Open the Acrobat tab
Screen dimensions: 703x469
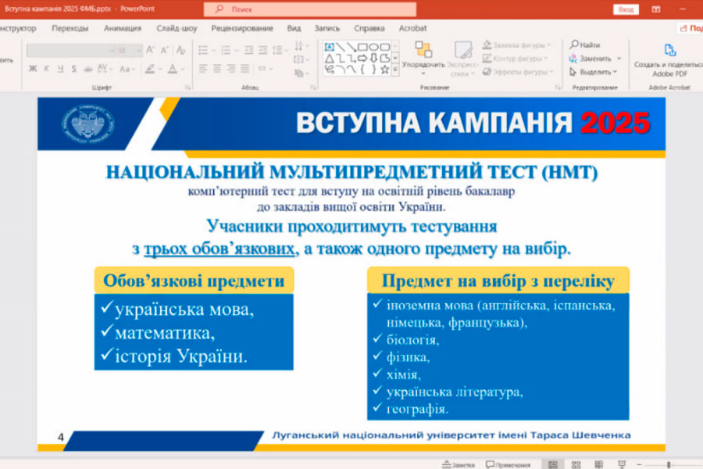pos(412,28)
